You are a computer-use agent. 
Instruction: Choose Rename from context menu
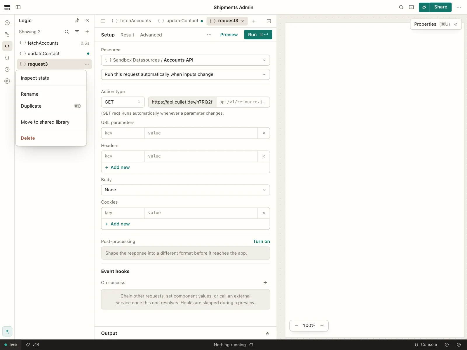coord(51,94)
